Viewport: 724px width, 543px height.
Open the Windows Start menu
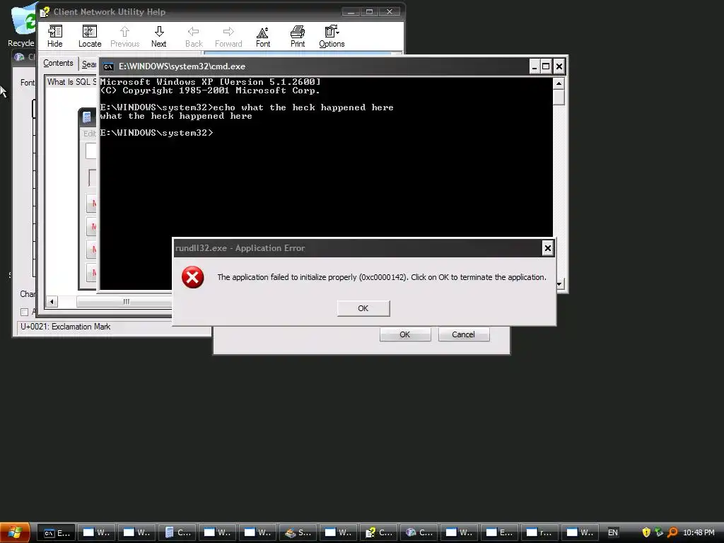15,532
